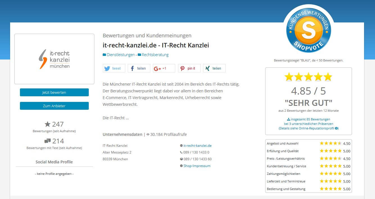This screenshot has width=375, height=199.
Task: Click the info icon beside Online-Reputationsprofil
Action: (337, 128)
